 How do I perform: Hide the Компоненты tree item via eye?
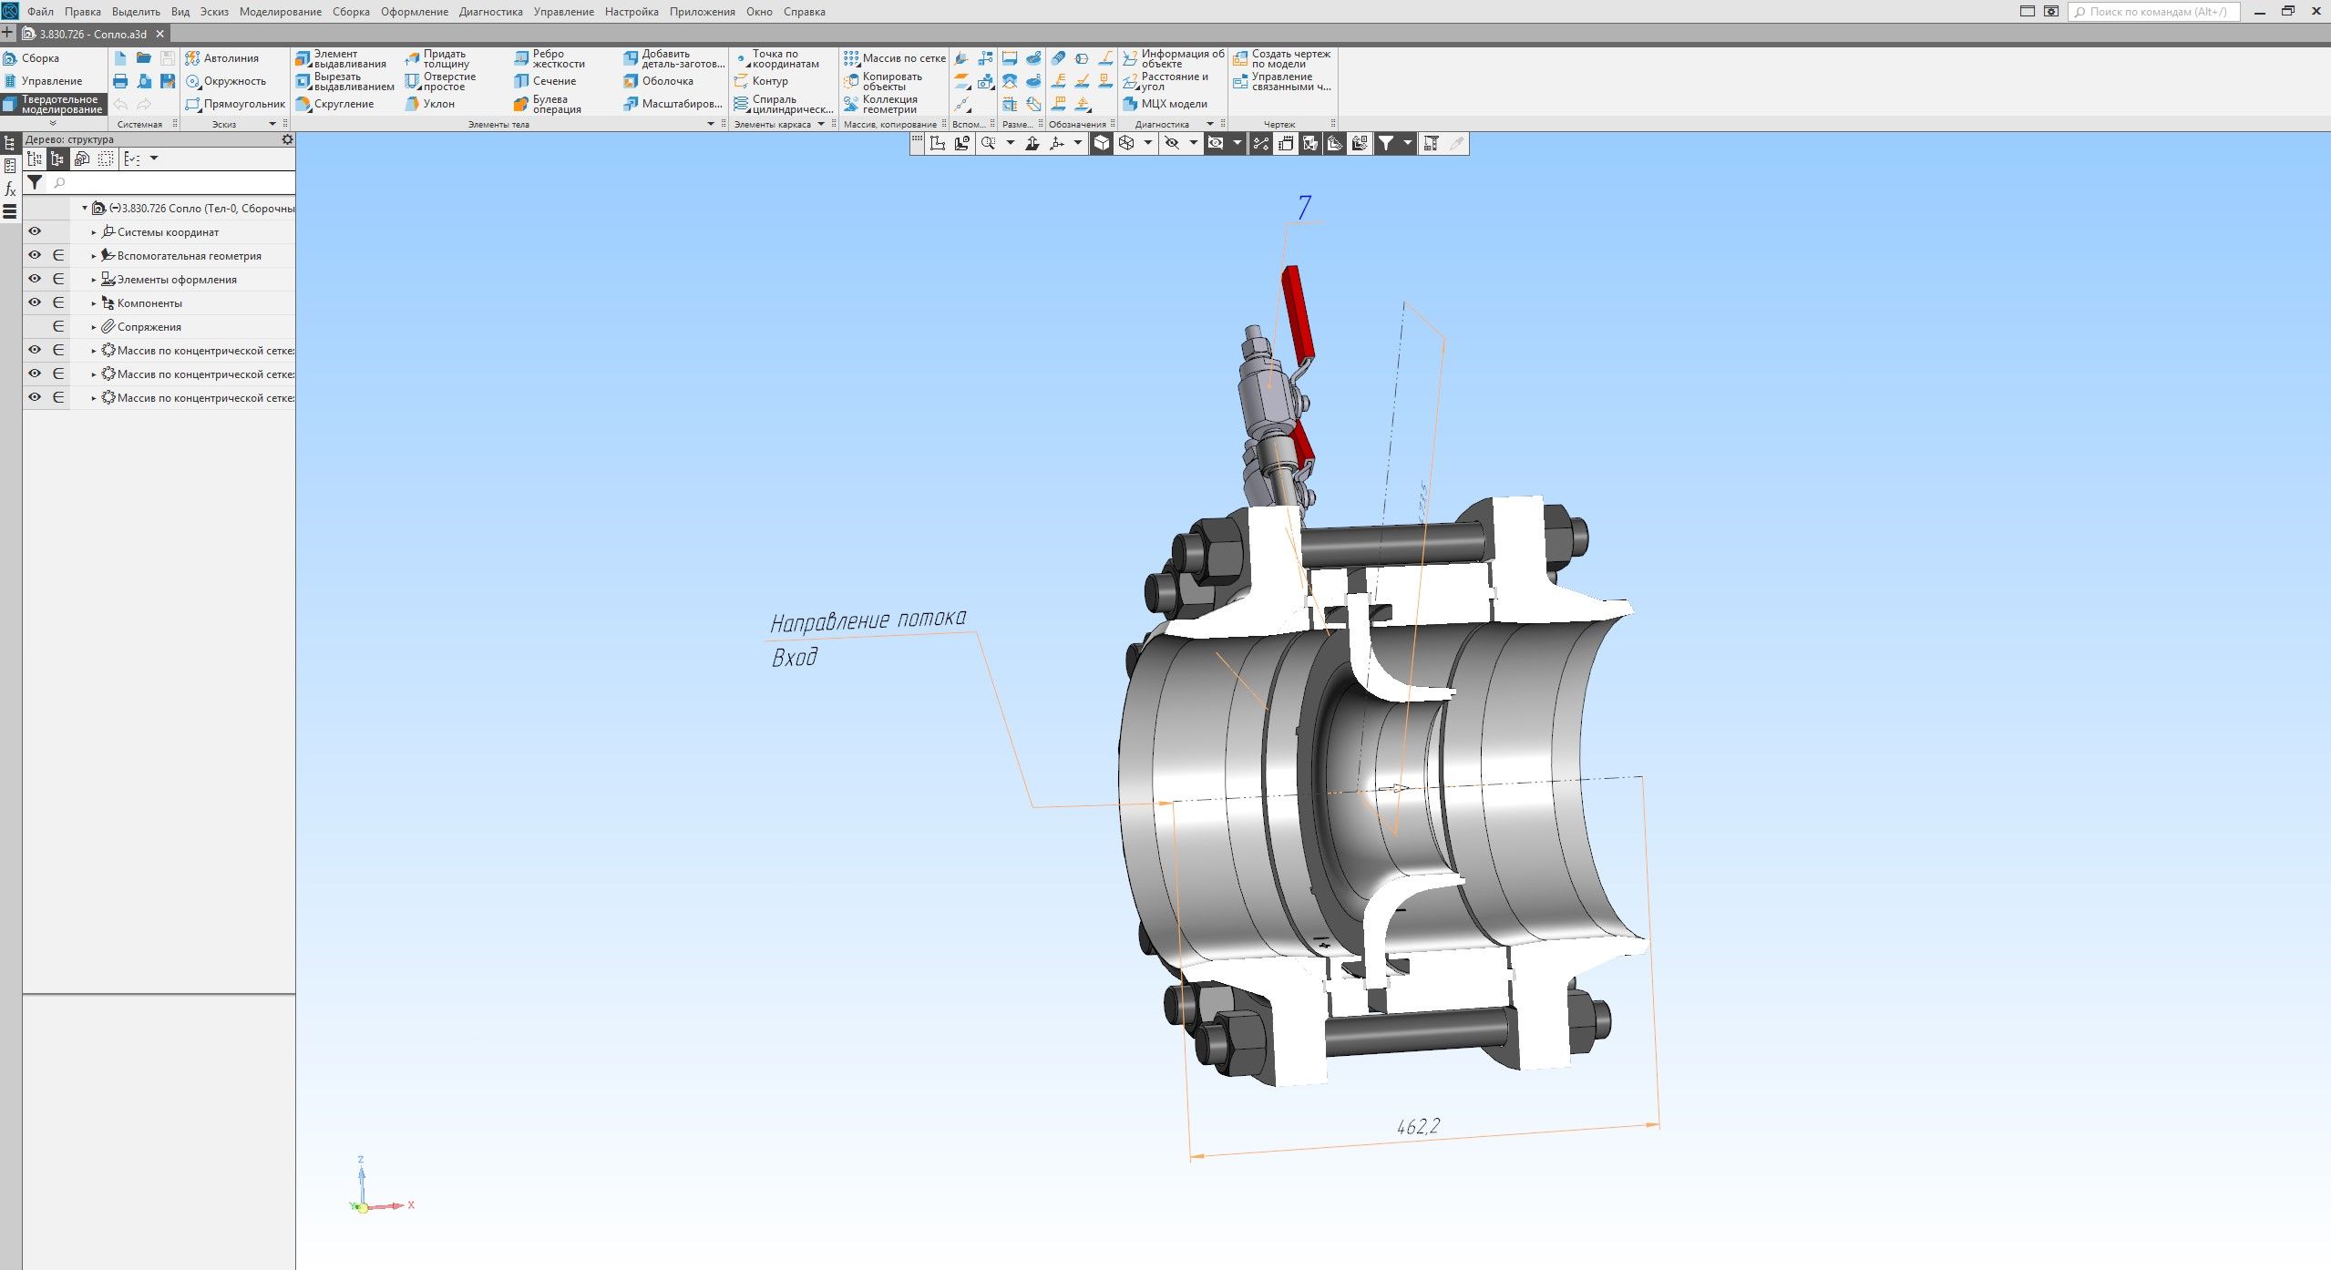35,302
